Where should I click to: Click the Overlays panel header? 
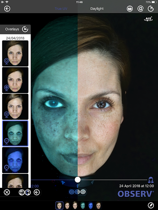coord(15,29)
